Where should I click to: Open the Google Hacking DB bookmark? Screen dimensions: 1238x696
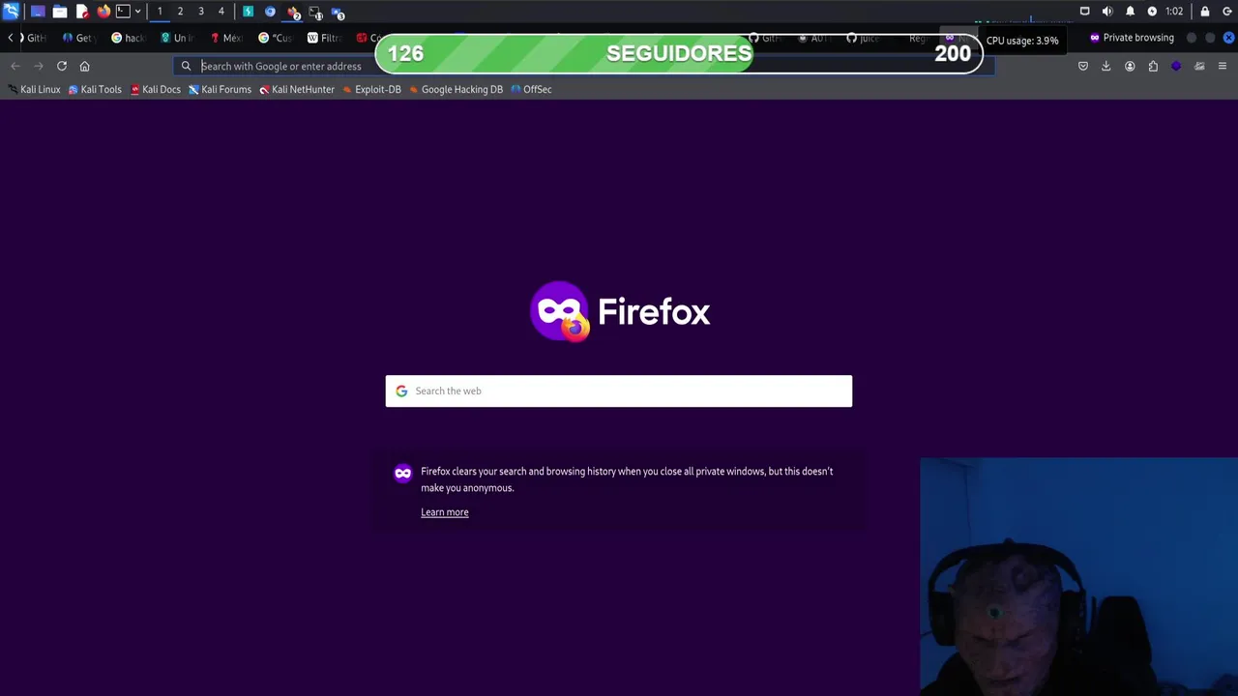pyautogui.click(x=456, y=89)
